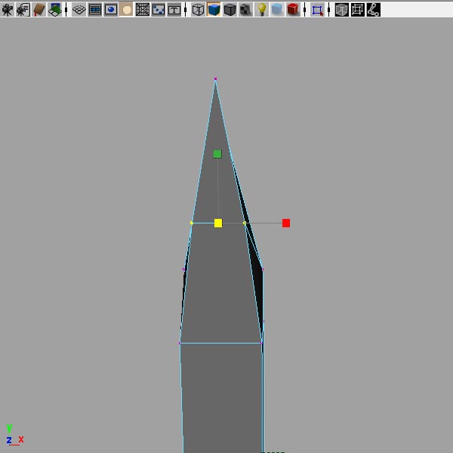453x453 pixels.
Task: Enable Textured display checker cube
Action: pos(246,10)
